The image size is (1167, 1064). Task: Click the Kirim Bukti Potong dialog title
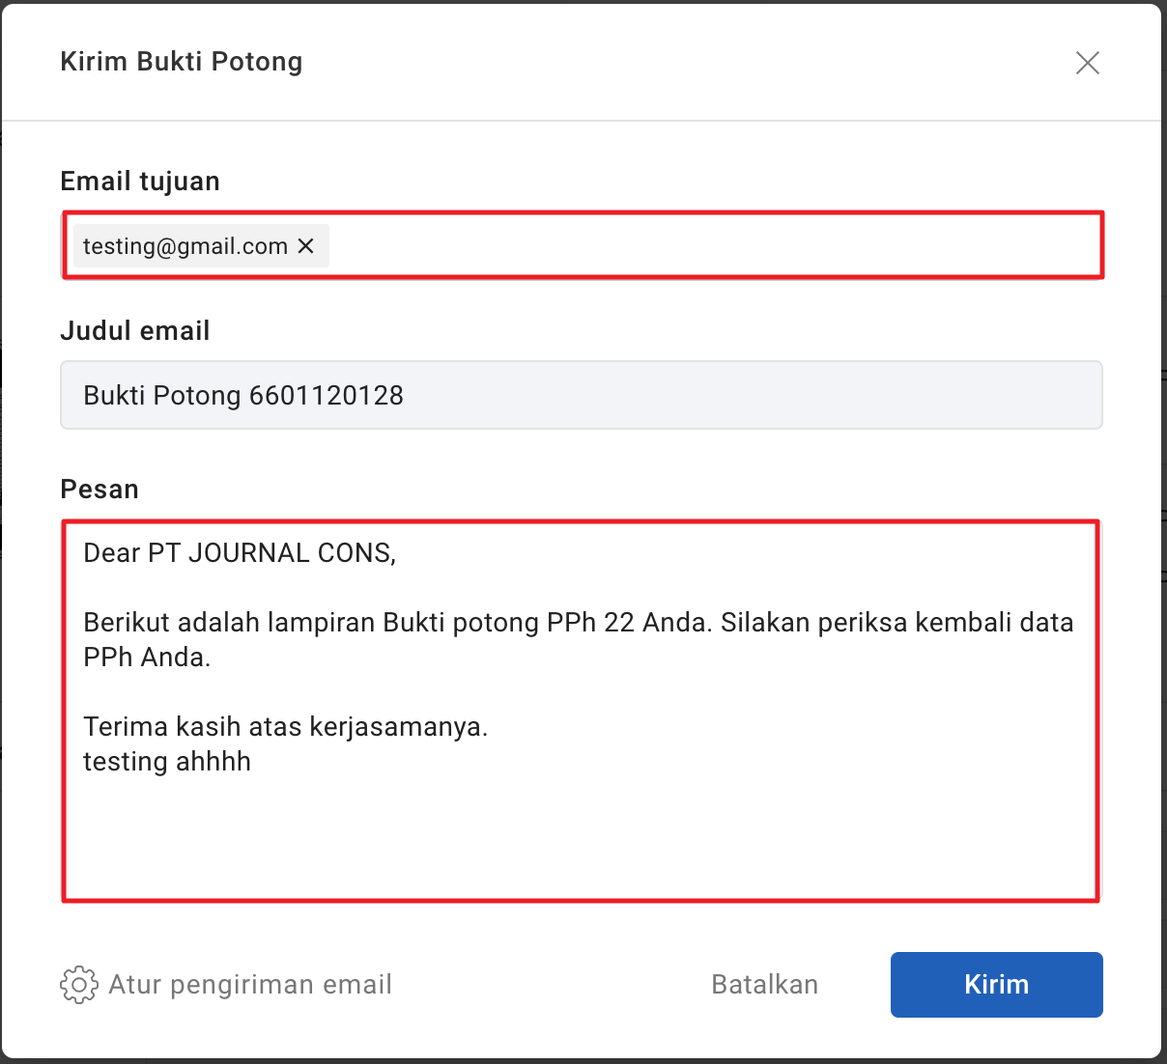click(182, 62)
